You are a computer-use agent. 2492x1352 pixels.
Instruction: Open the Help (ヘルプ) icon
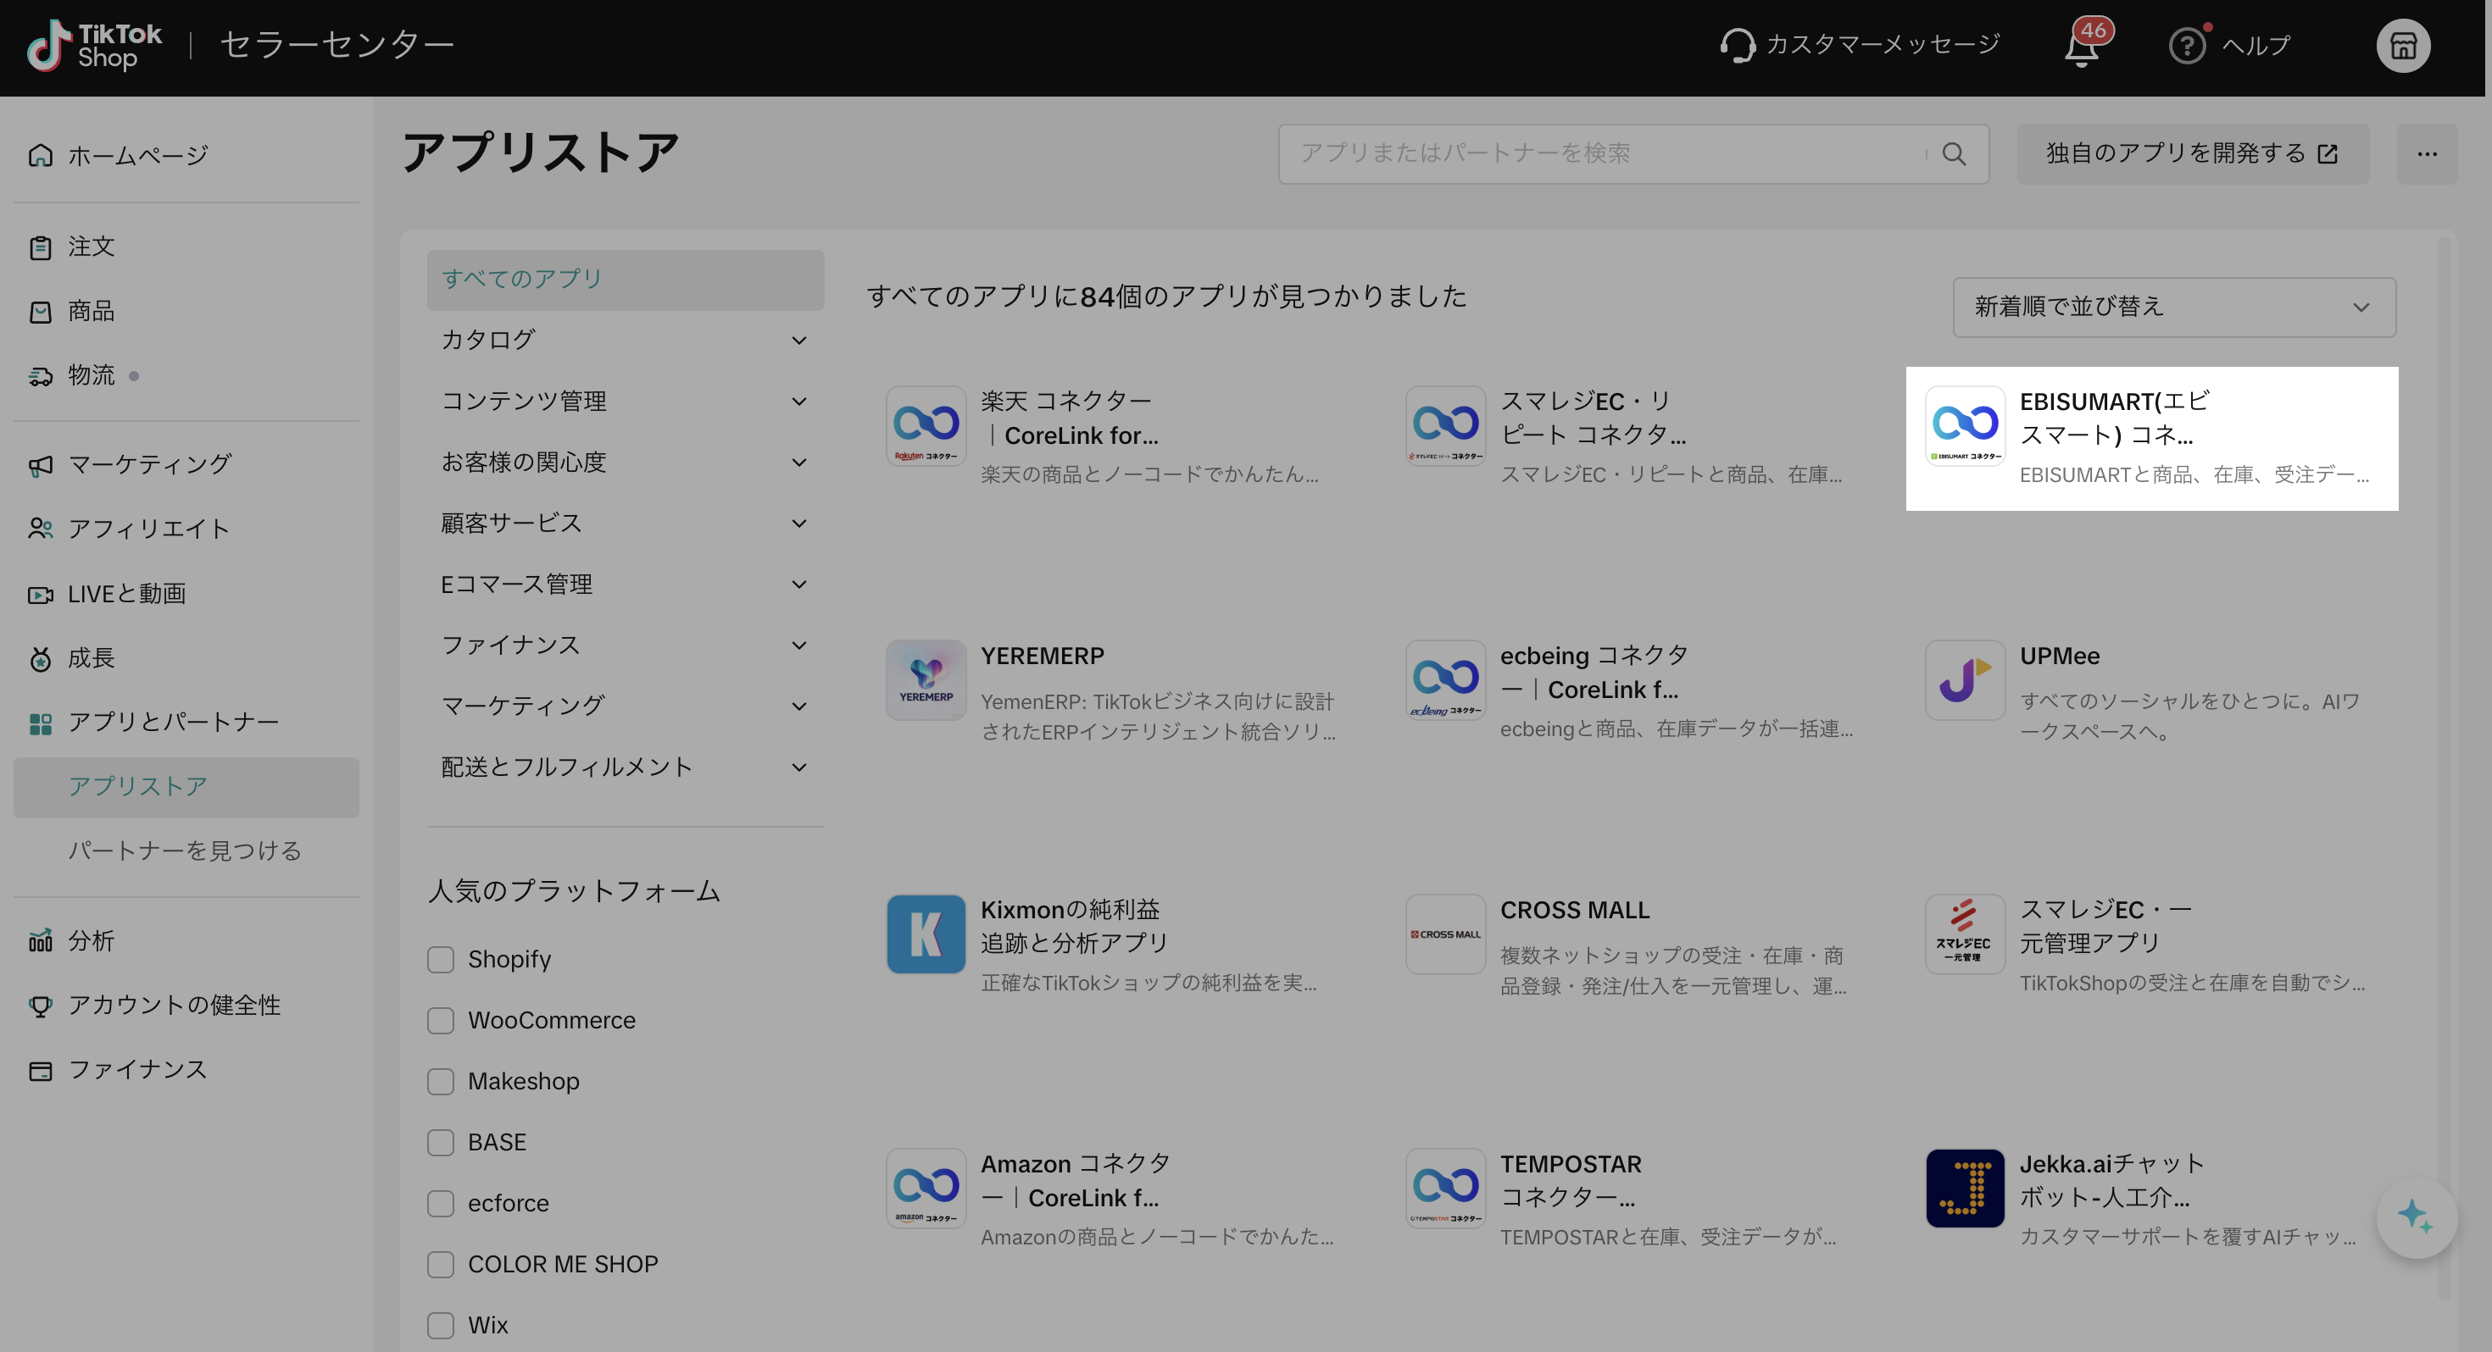(2186, 46)
